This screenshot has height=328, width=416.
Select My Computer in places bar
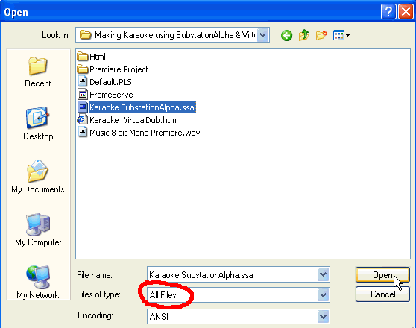click(x=38, y=230)
